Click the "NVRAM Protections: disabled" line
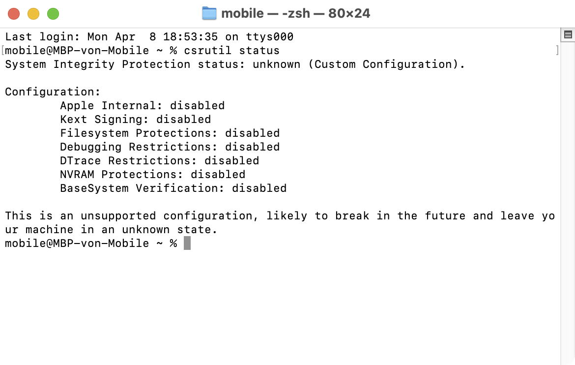Image resolution: width=575 pixels, height=365 pixels. coord(152,175)
